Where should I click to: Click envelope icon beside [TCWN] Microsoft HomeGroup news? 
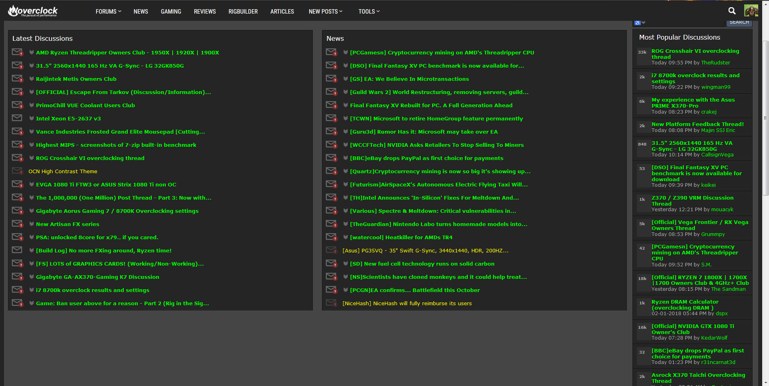[x=331, y=118]
